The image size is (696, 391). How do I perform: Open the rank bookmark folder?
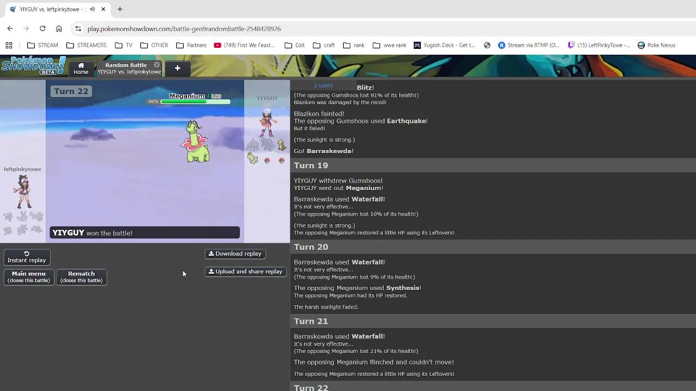pos(353,45)
